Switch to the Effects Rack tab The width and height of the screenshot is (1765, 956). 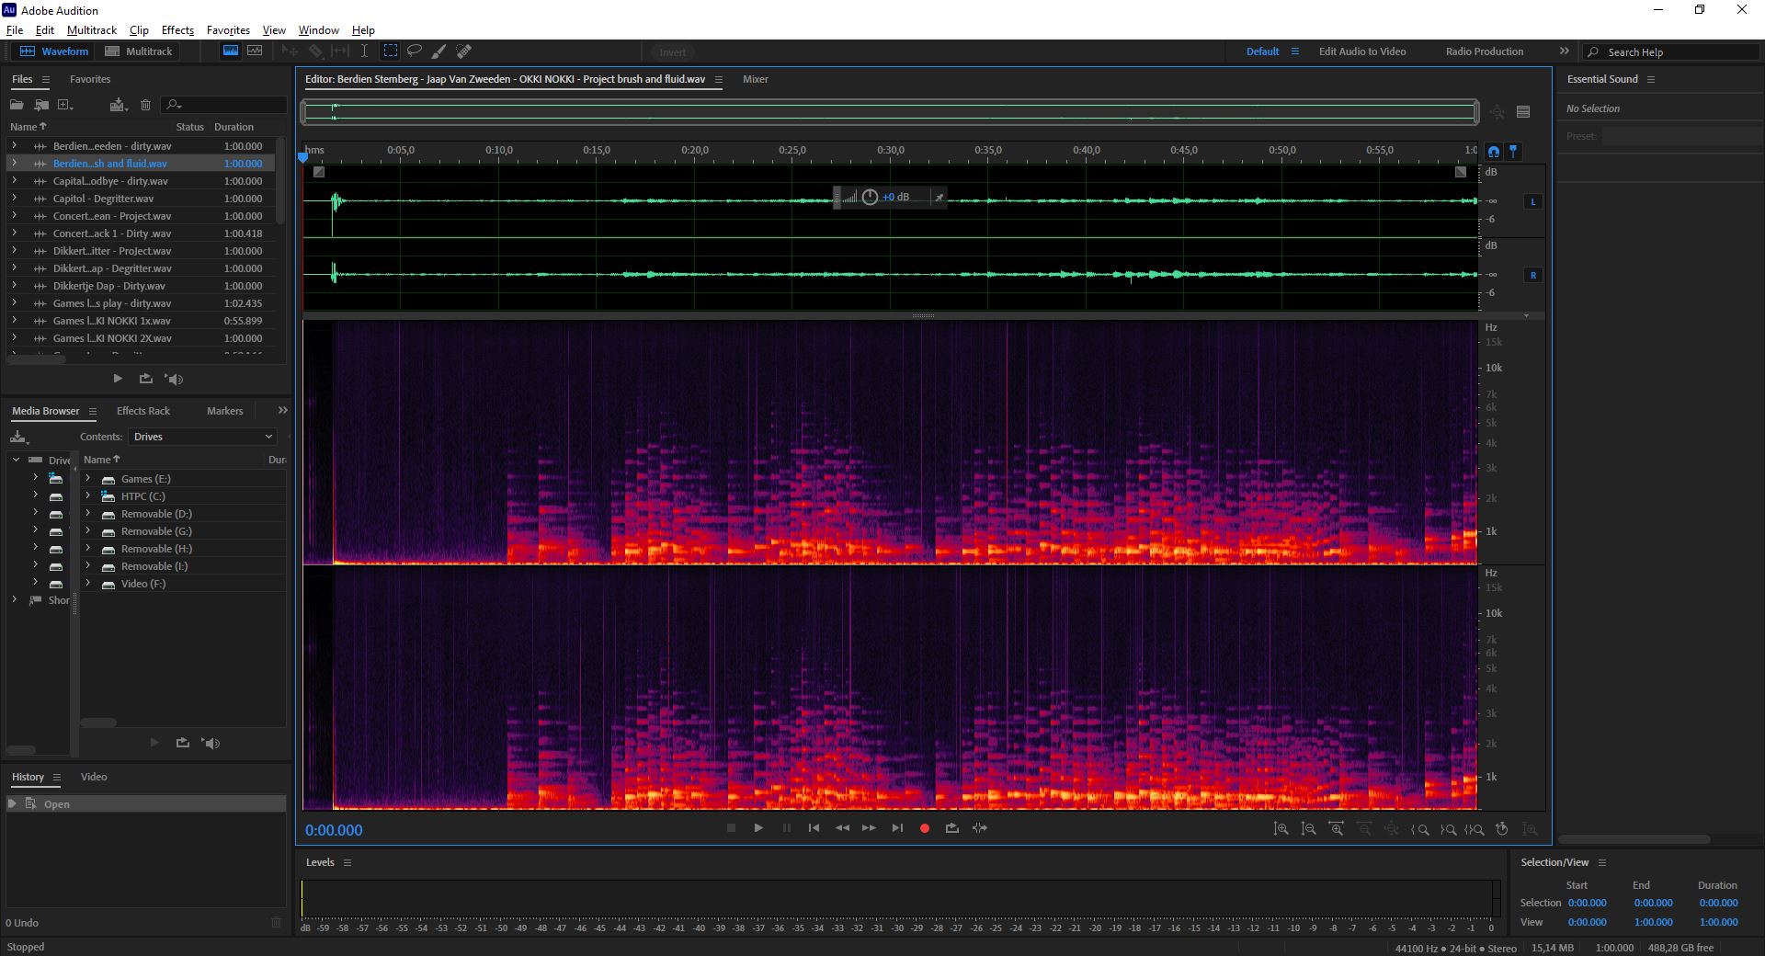[143, 411]
